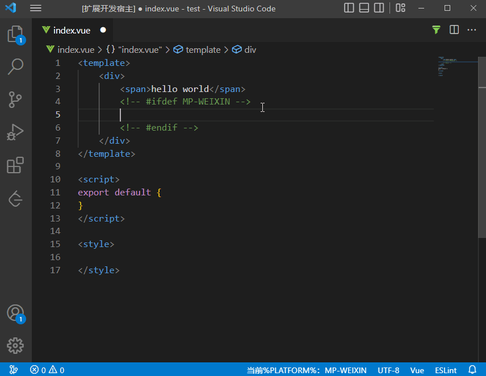This screenshot has width=486, height=376.
Task: Click the ESLint status bar item
Action: tap(446, 370)
